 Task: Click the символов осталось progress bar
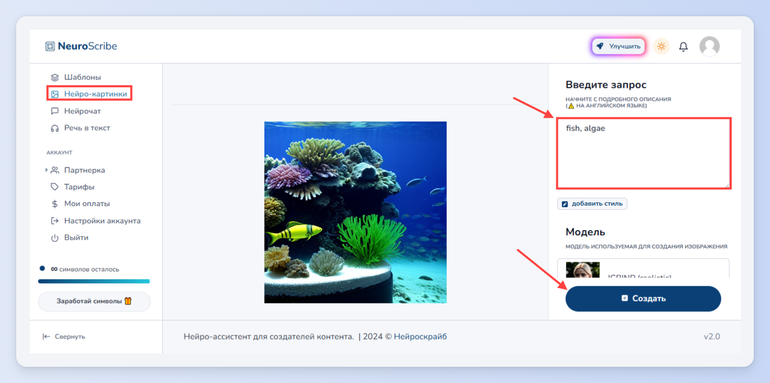[x=94, y=281]
